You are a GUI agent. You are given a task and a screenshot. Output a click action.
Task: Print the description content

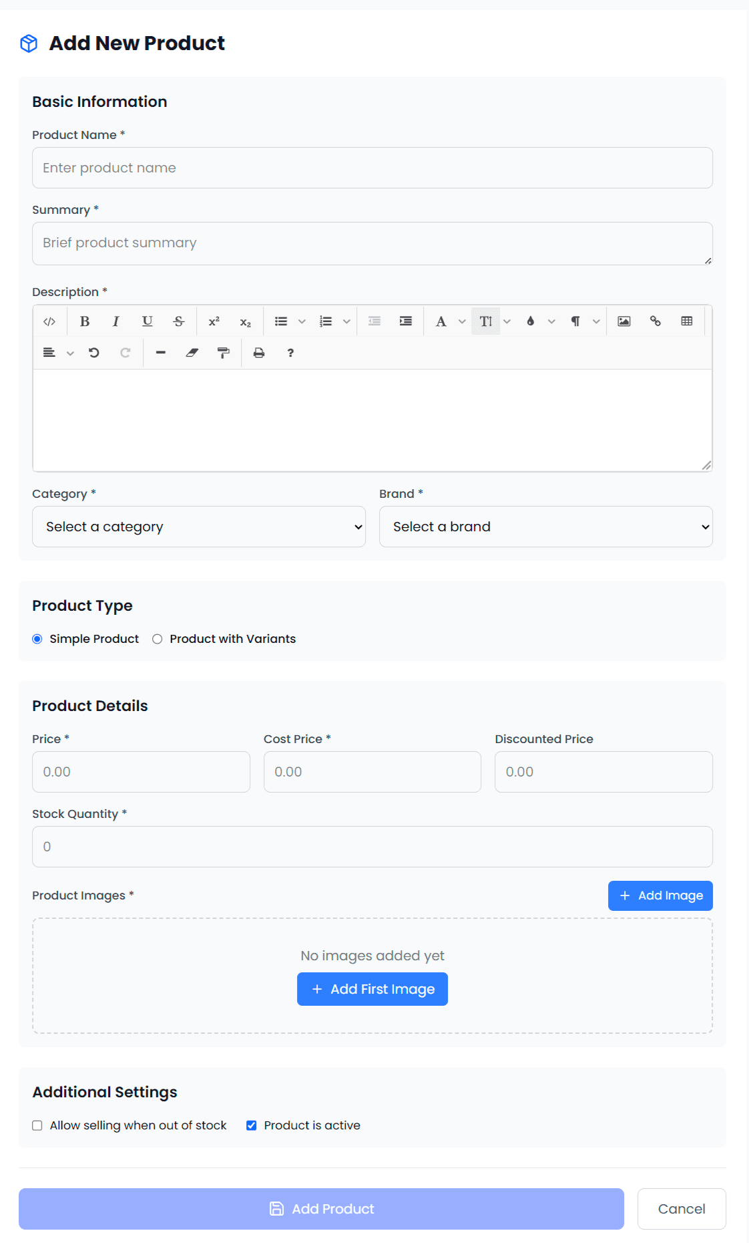[259, 353]
